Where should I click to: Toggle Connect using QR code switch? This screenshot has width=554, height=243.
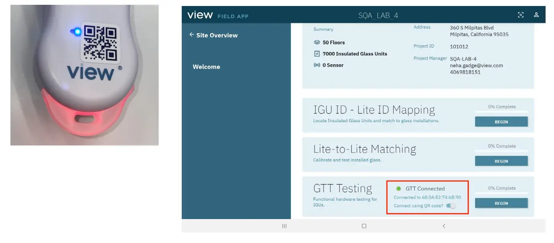coord(451,206)
